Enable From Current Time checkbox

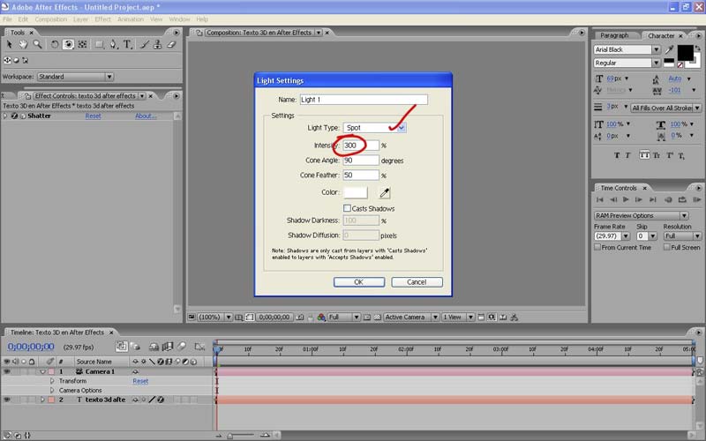point(597,247)
